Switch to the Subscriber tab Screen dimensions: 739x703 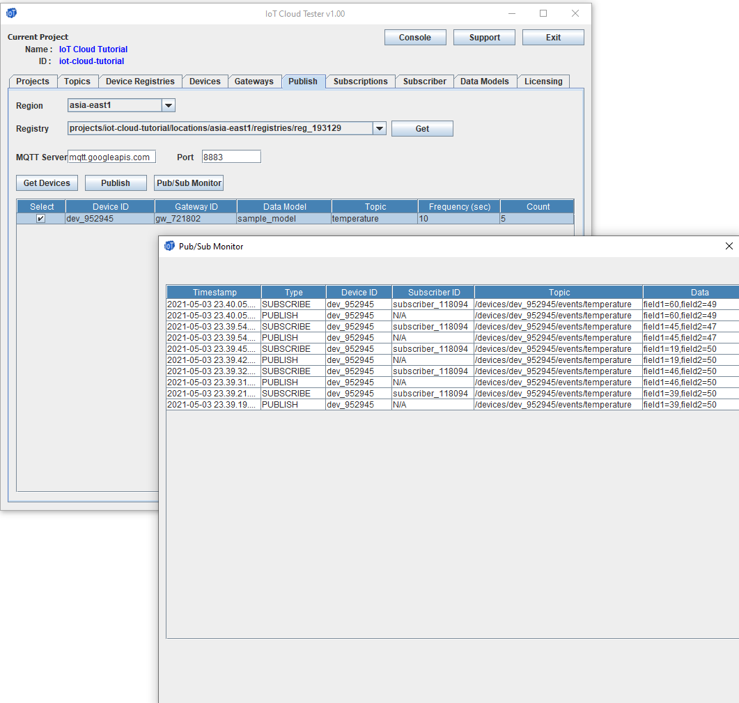pyautogui.click(x=425, y=81)
